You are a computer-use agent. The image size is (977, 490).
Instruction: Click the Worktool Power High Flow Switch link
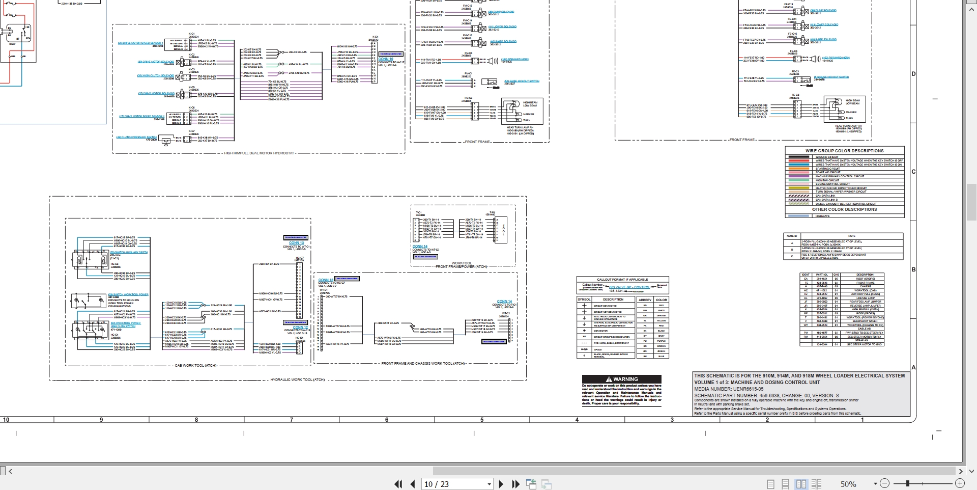click(x=126, y=324)
